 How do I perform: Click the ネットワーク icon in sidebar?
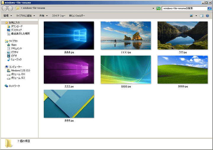pyautogui.click(x=7, y=86)
